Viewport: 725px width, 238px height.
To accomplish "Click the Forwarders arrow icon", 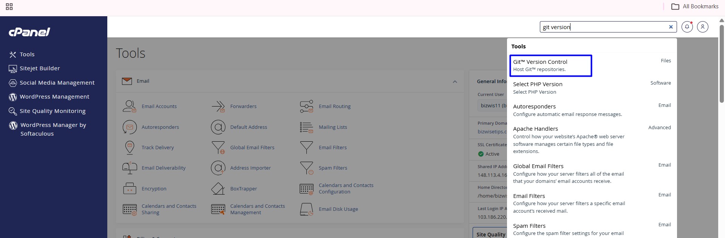I will click(218, 107).
